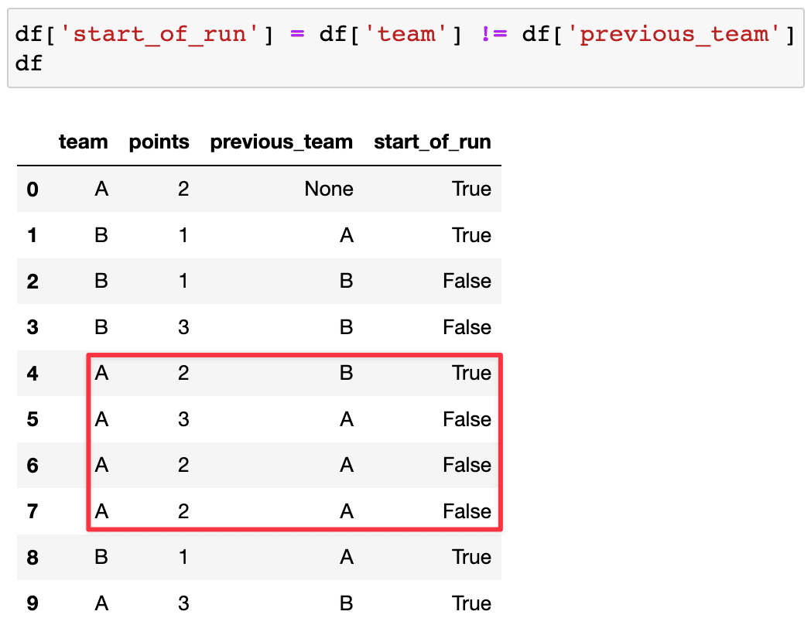Click row index 4
This screenshot has height=625, width=811.
(33, 374)
